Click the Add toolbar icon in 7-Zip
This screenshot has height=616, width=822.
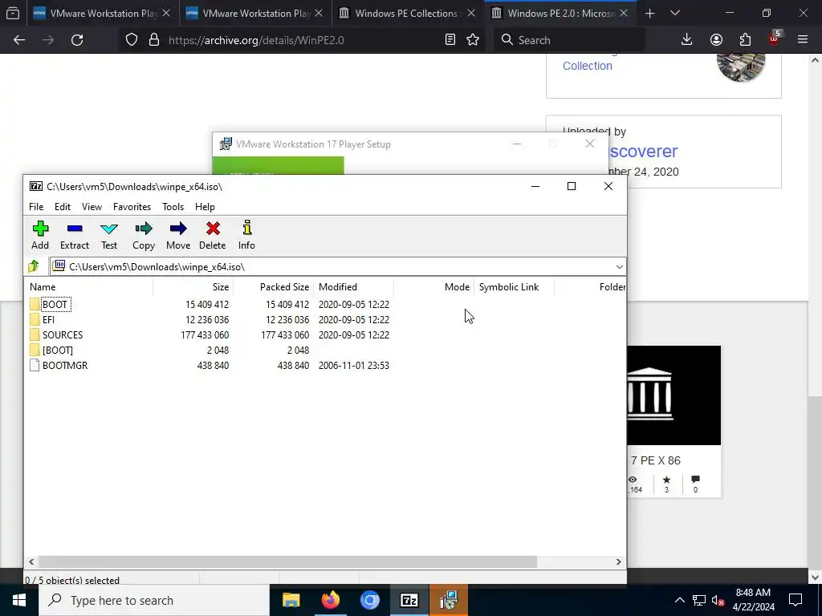click(40, 235)
